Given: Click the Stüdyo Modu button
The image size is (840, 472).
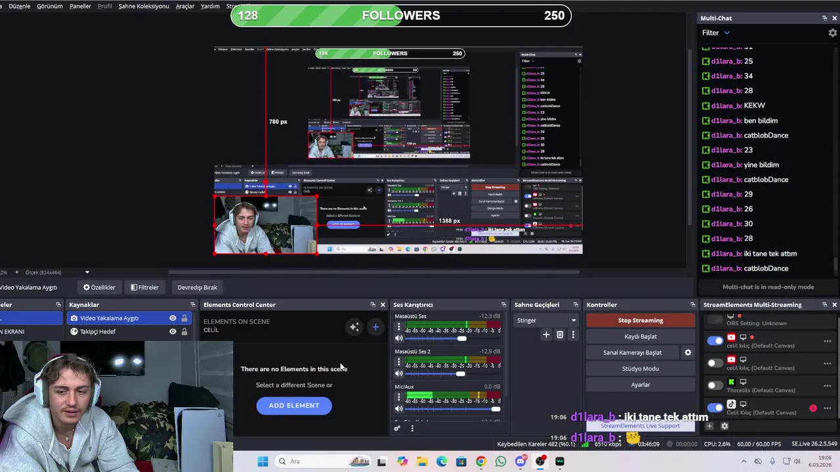Looking at the screenshot, I should (x=640, y=368).
